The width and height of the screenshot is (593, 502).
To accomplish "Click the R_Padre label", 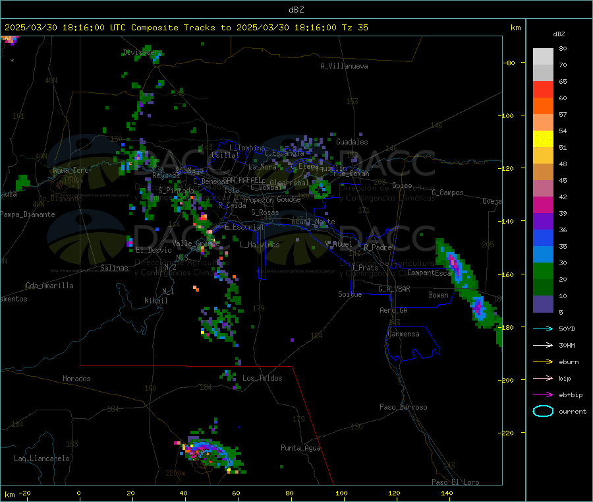I will pos(378,247).
